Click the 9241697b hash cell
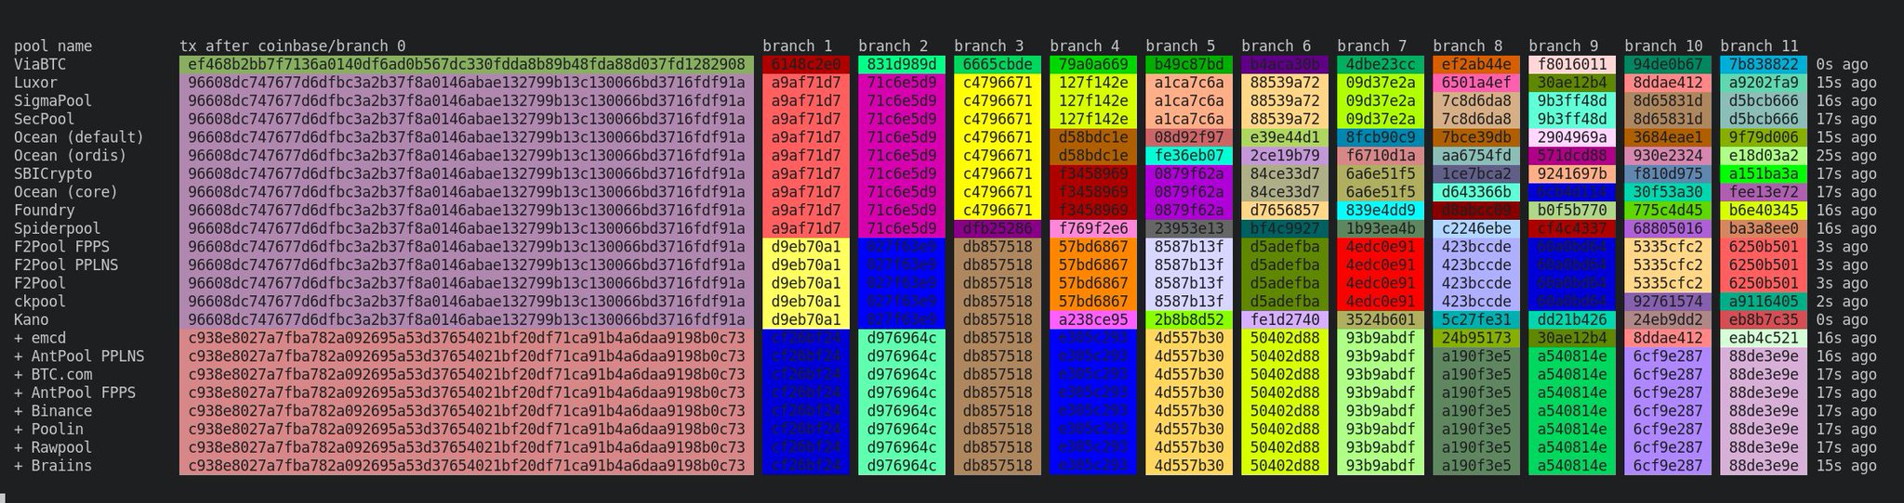The image size is (1904, 503). 1572,174
